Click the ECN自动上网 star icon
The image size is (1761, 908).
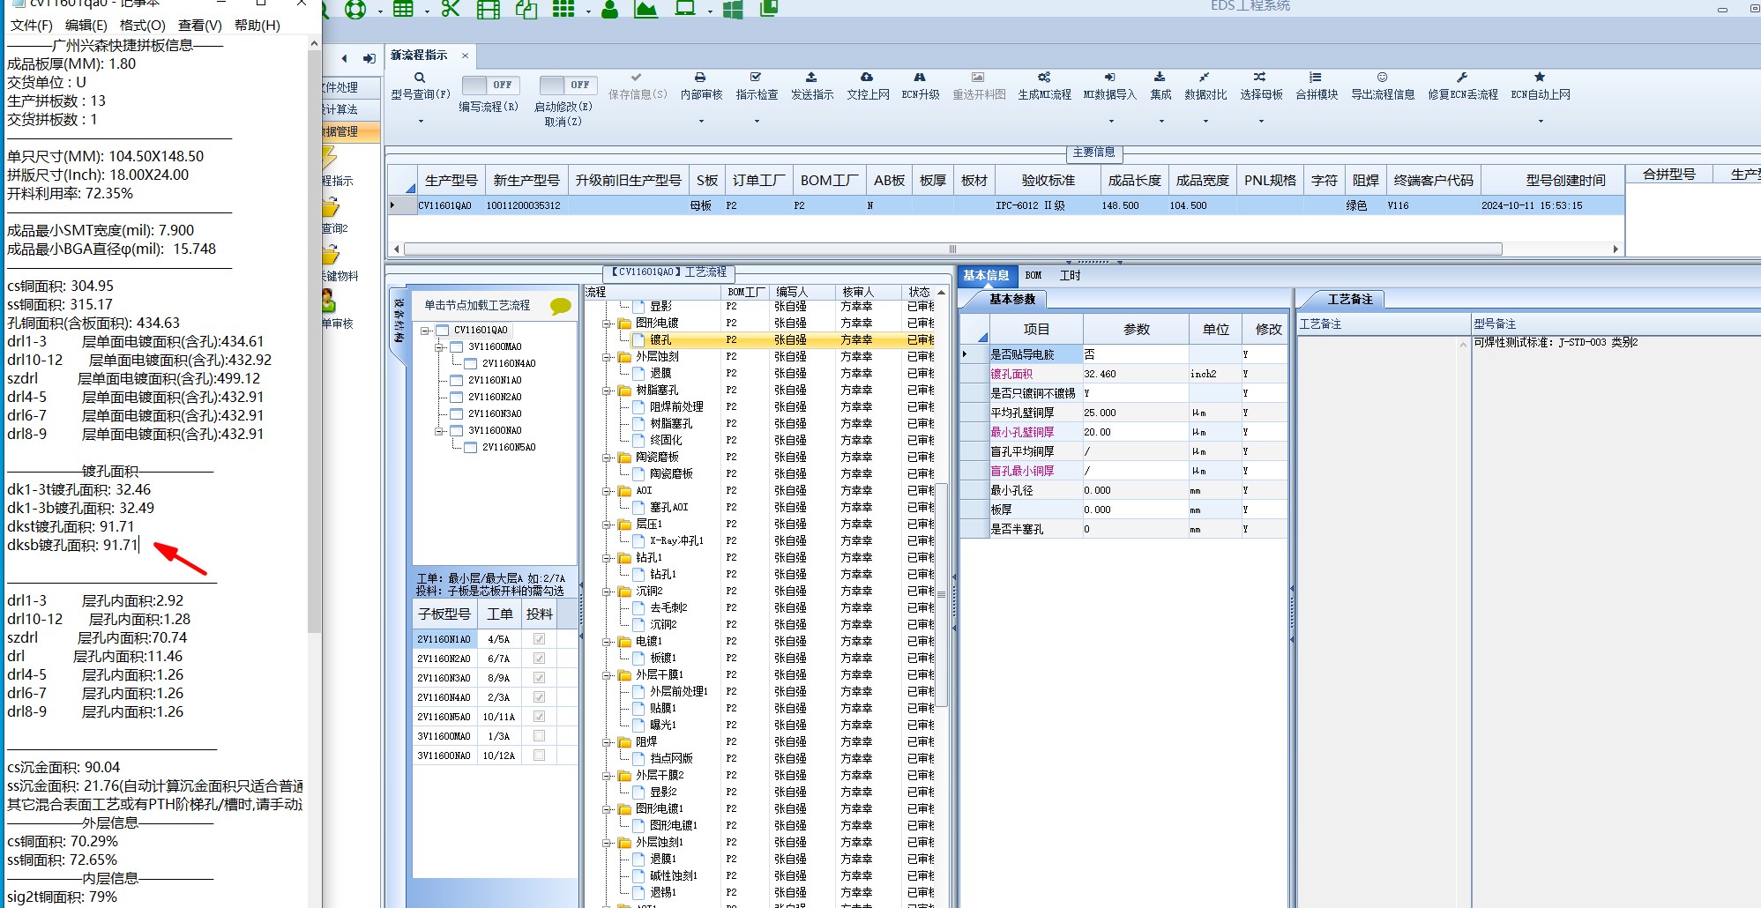tap(1540, 78)
